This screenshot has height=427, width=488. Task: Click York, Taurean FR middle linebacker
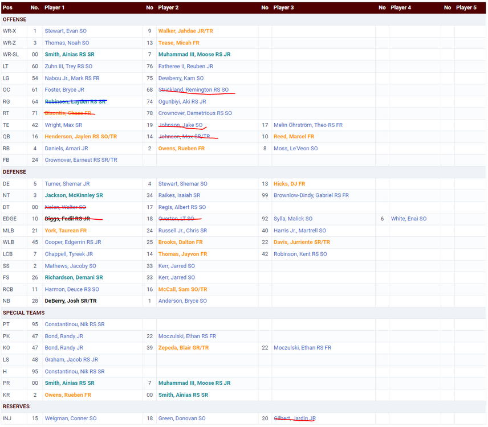coord(66,231)
